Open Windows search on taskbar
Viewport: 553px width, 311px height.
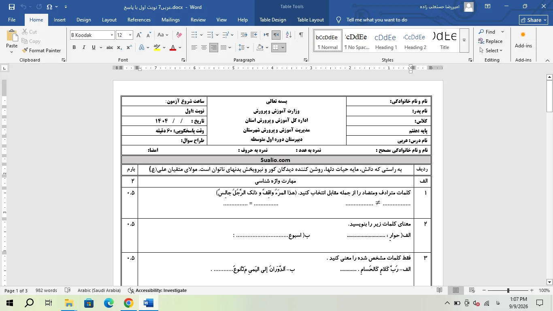[29, 303]
